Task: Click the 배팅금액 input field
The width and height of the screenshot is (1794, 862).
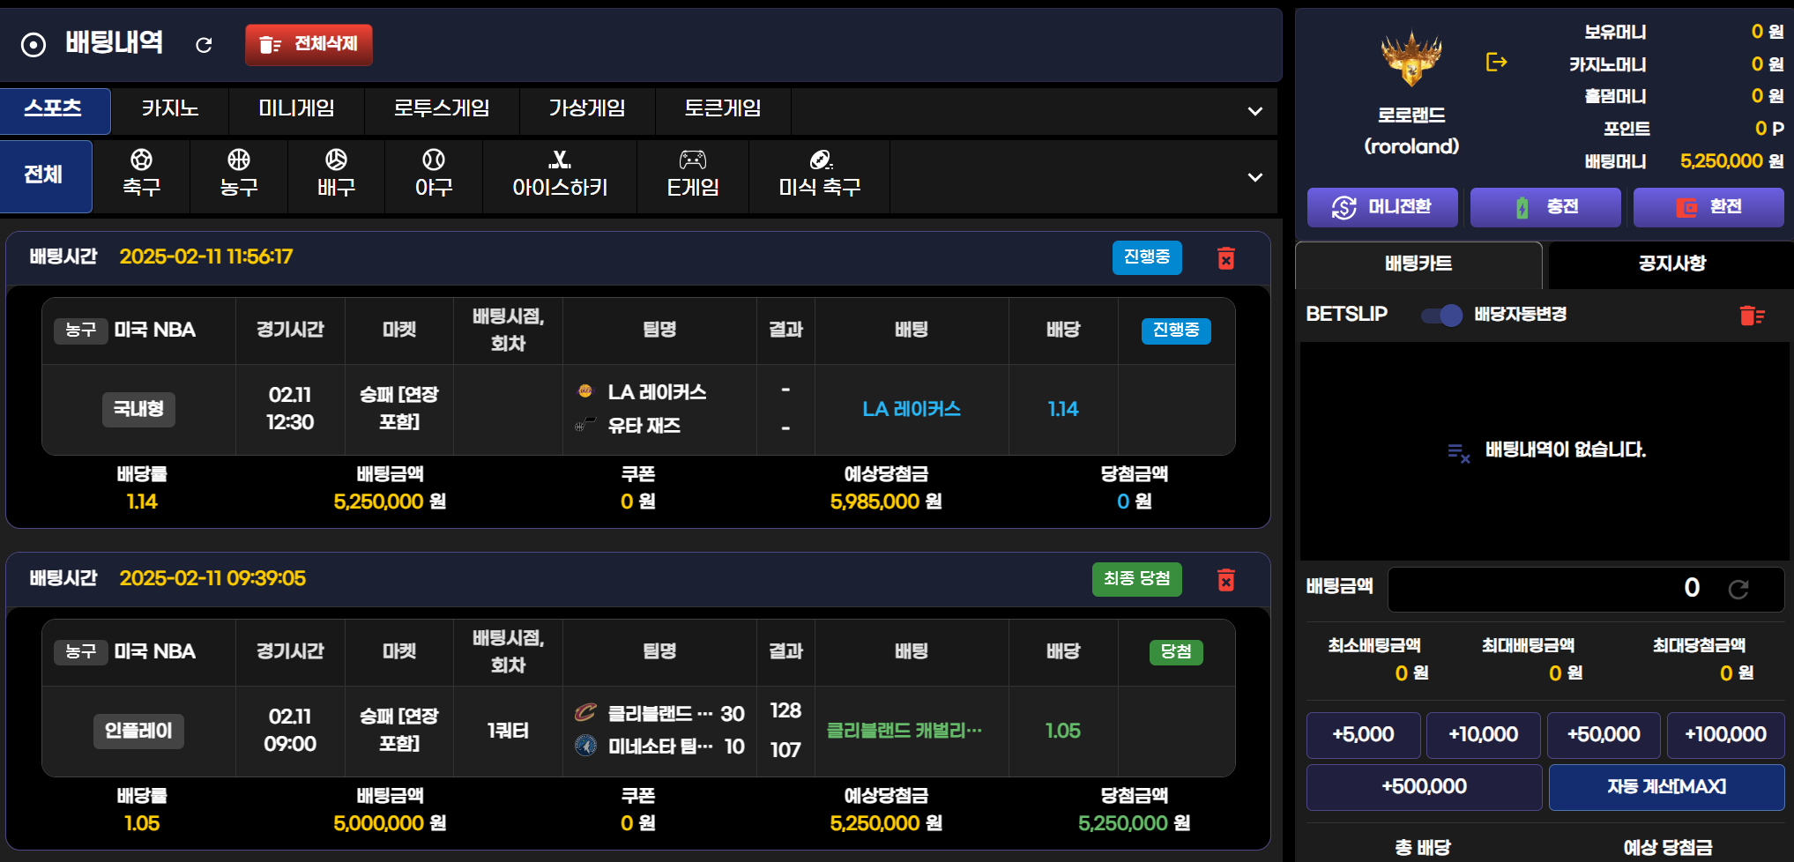Action: tap(1552, 589)
